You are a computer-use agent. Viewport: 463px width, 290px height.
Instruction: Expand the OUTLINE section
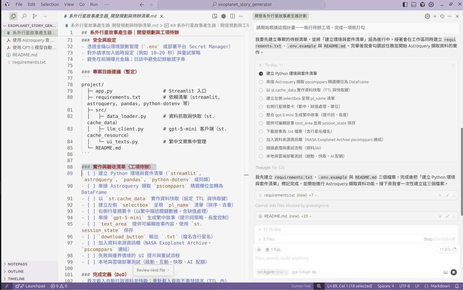click(29, 271)
